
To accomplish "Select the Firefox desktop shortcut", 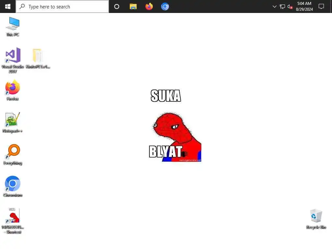I will pyautogui.click(x=13, y=90).
